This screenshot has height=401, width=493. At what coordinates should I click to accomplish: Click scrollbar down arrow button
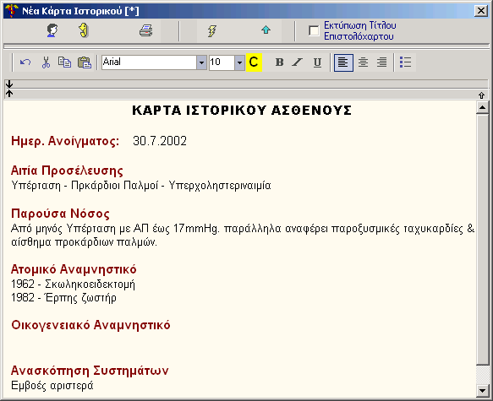(x=482, y=391)
